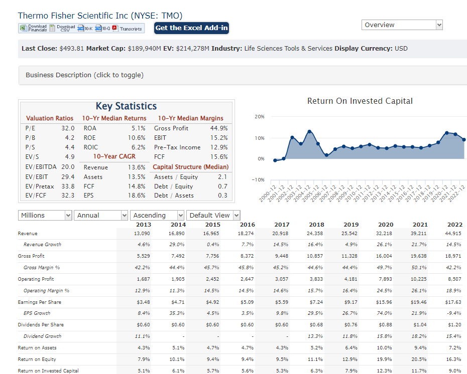Toggle the Business Description panel
467x374 pixels.
243,75
